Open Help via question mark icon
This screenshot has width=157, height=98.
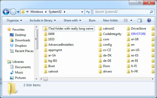149,20
